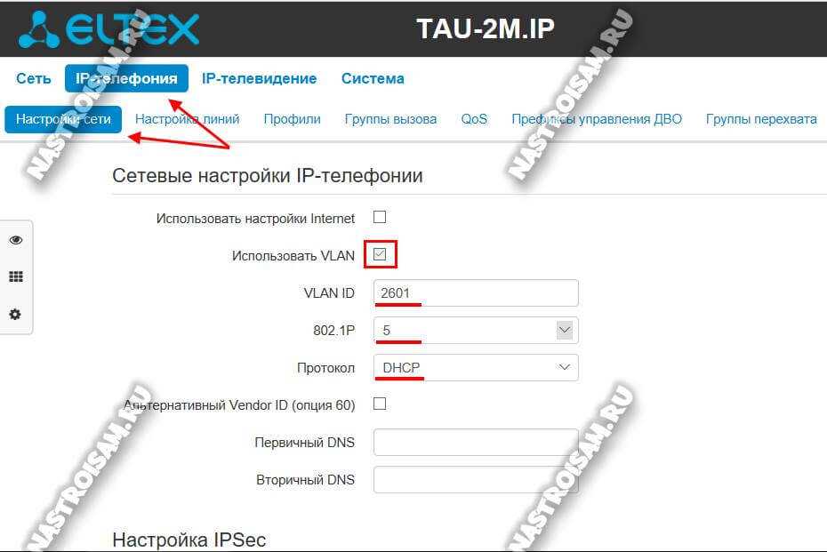Check 'Альтернативный Vendor ID (опция 60)' box
This screenshot has width=827, height=552.
[x=380, y=404]
